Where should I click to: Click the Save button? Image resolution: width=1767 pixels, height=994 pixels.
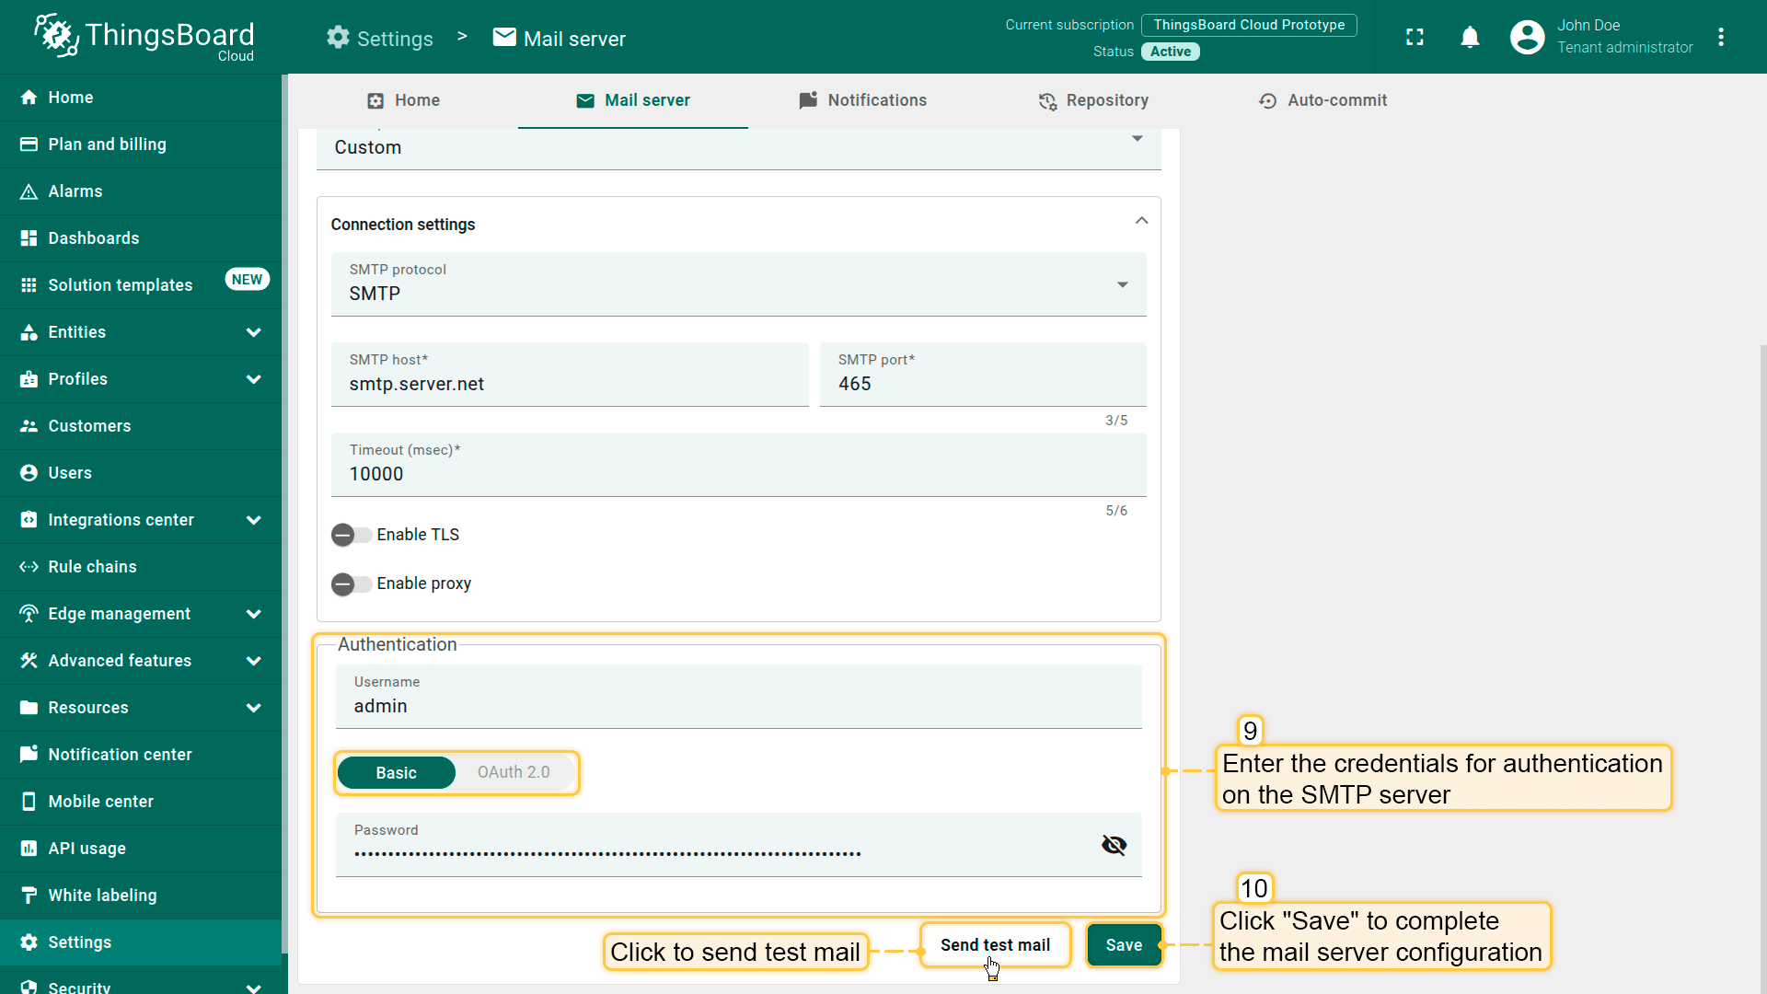point(1124,945)
